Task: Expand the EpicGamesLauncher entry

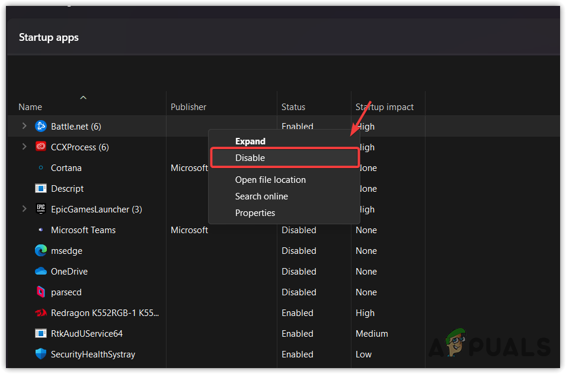Action: point(24,209)
